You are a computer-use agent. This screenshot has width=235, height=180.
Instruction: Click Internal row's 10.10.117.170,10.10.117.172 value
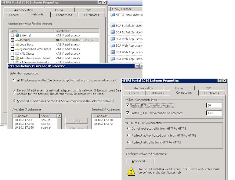[75, 40]
